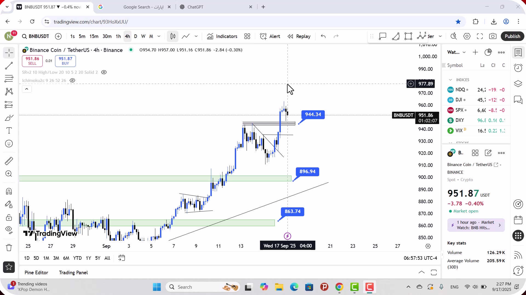Select the text annotation tool
Screen dimensions: 526x295
click(x=9, y=131)
